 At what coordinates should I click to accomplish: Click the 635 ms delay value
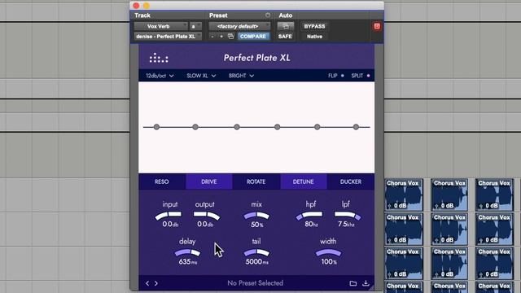coord(188,262)
